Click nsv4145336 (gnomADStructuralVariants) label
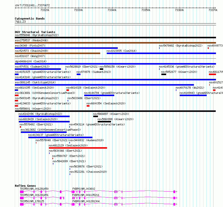Image resolution: width=223 pixels, height=207 pixels. [x=187, y=67]
